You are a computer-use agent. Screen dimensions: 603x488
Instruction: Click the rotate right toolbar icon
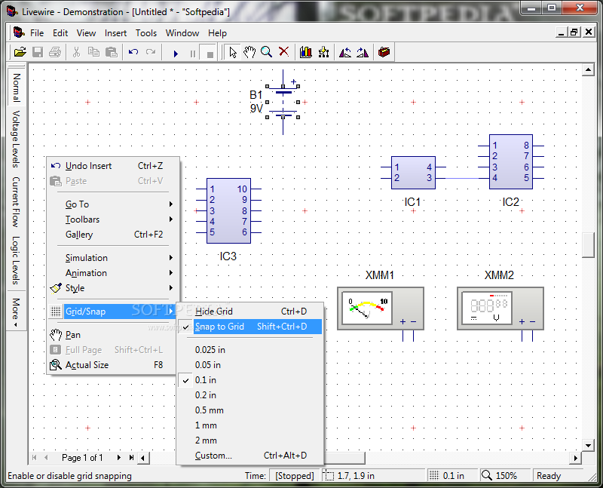363,52
